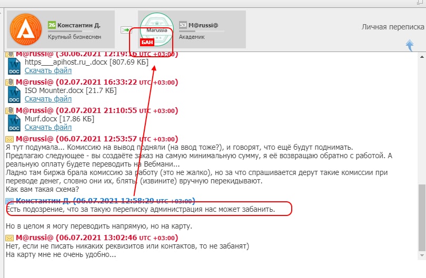The width and height of the screenshot is (426, 278).
Task: Click envelope icon of 06.07.2021 13:02:46 message
Action: pyautogui.click(x=9, y=238)
